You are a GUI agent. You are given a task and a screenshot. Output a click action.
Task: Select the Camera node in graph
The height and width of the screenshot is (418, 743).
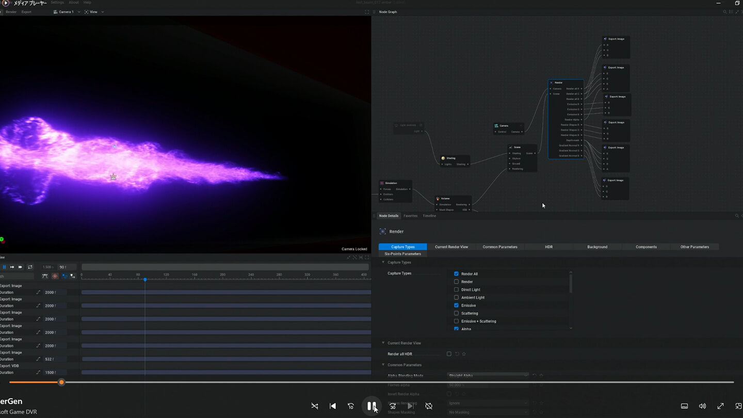tap(509, 128)
